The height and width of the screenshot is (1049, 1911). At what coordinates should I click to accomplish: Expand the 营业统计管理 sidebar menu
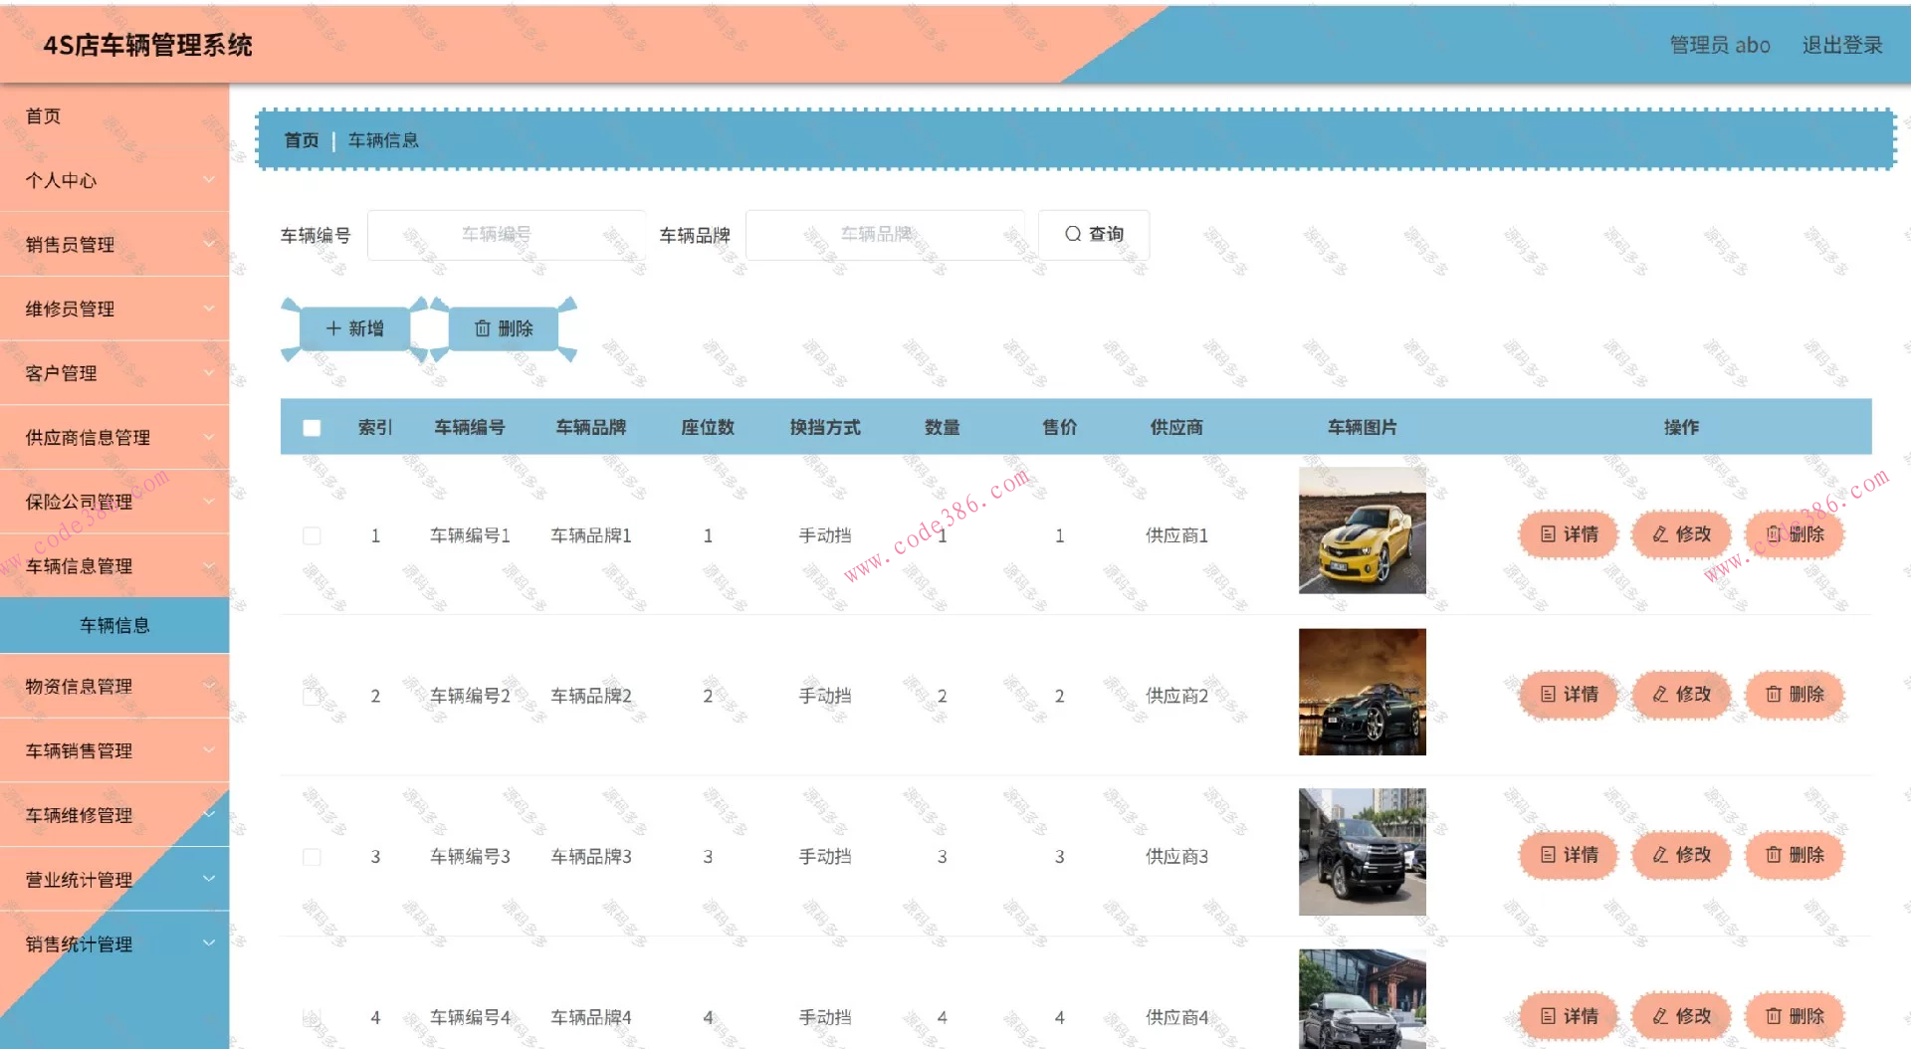tap(114, 880)
